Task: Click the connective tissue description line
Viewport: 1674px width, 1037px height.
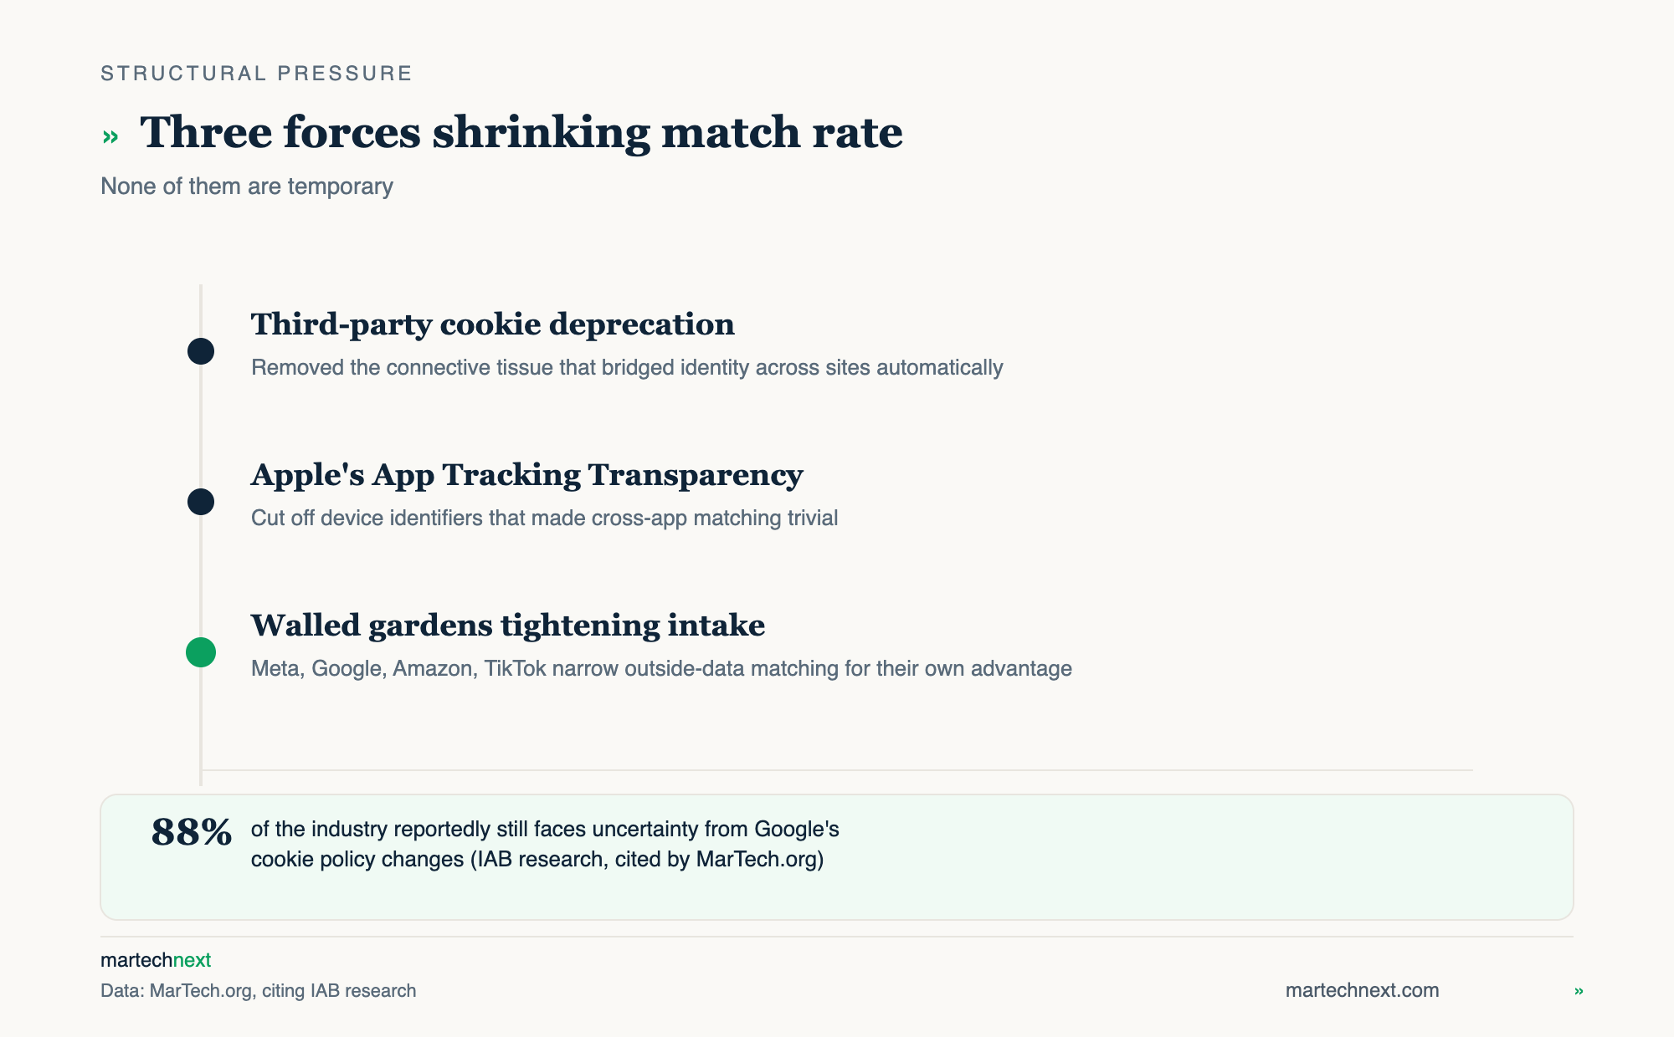Action: click(627, 368)
